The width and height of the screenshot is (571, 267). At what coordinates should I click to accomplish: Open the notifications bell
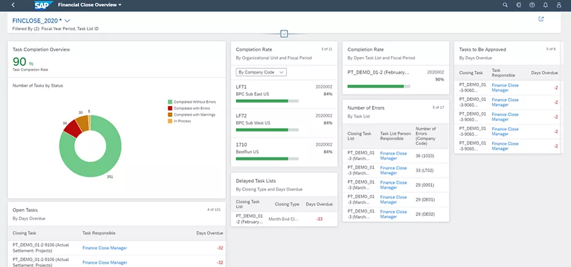pyautogui.click(x=545, y=5)
